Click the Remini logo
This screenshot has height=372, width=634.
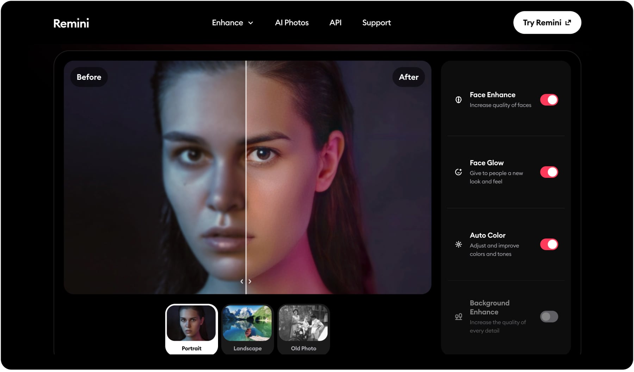71,23
